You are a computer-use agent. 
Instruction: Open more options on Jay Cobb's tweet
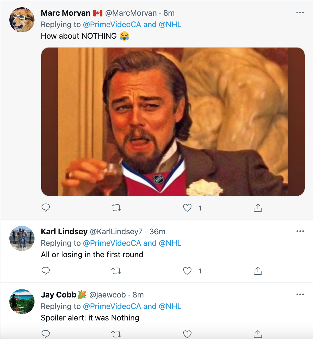pyautogui.click(x=300, y=294)
